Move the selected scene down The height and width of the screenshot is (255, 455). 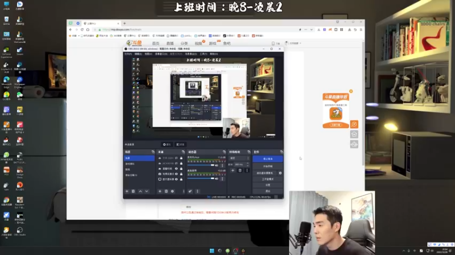tap(147, 192)
